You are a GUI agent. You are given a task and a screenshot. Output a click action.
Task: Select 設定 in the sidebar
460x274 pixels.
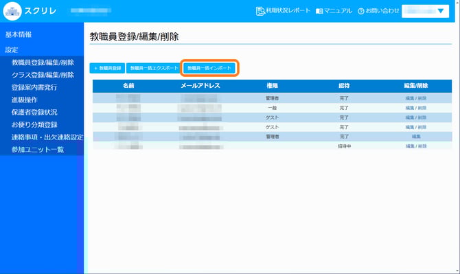click(12, 50)
